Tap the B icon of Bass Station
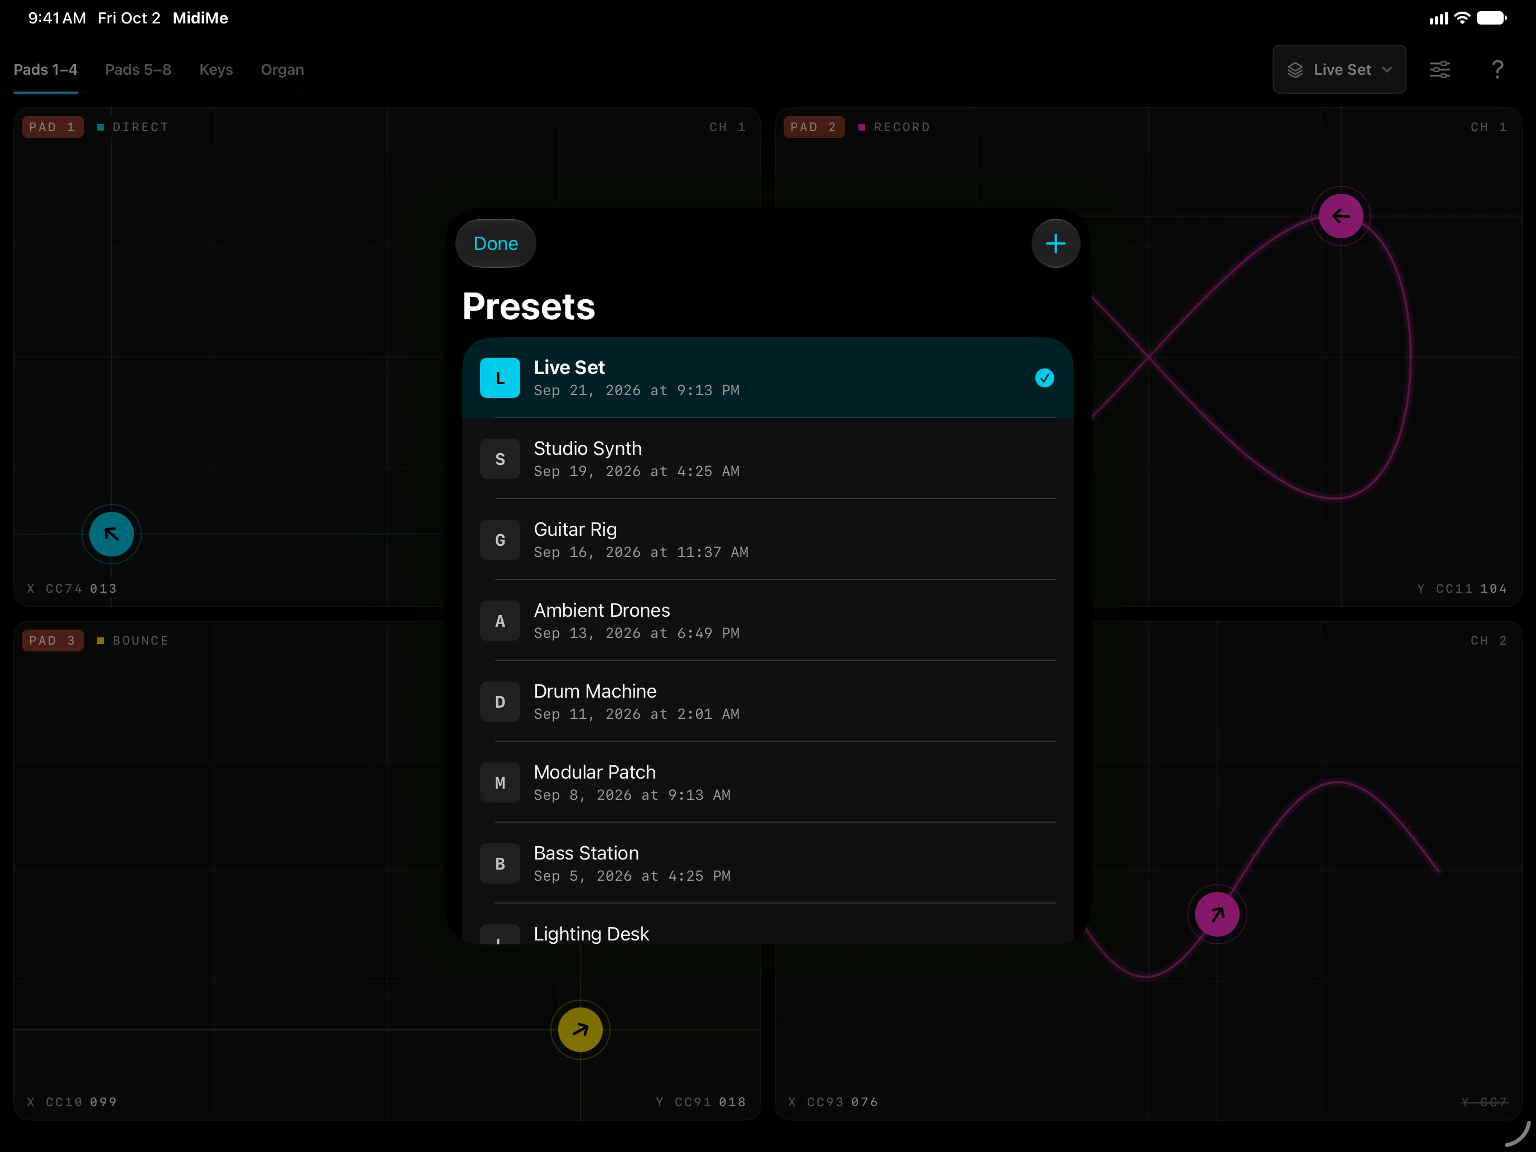Screen dimensions: 1536x1152 coord(500,864)
